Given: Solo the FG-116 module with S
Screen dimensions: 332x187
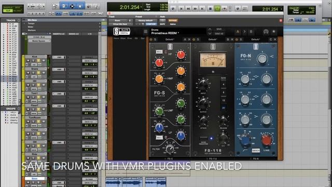Looking at the screenshot, I should click(x=198, y=39).
